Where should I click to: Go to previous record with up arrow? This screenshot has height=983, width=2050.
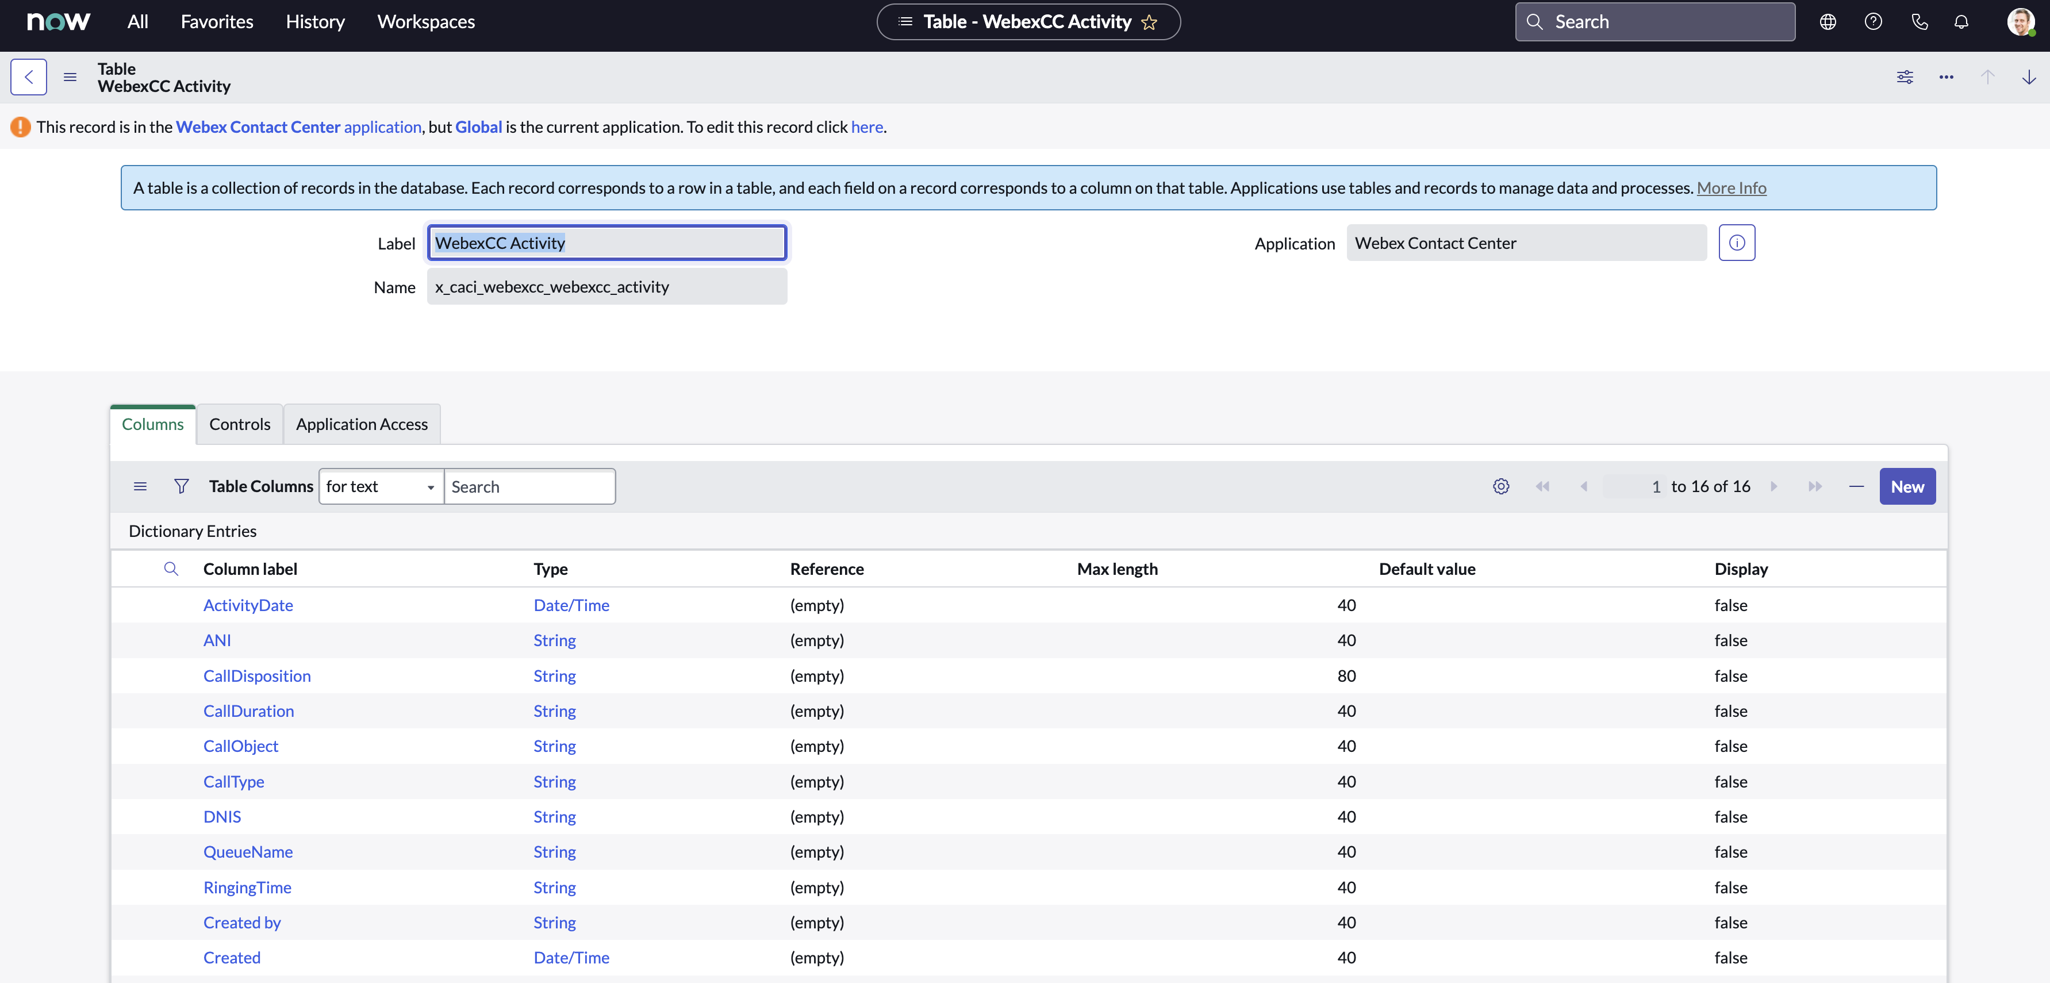click(x=1988, y=77)
